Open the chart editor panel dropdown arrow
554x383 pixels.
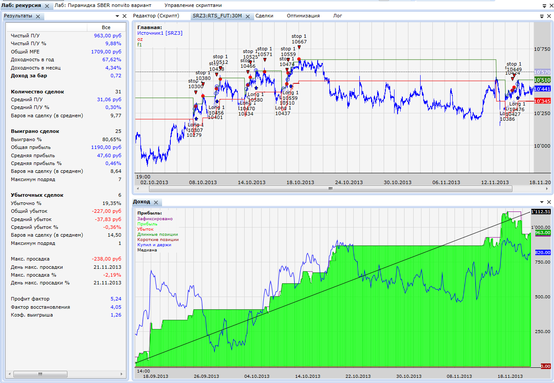coord(542,16)
